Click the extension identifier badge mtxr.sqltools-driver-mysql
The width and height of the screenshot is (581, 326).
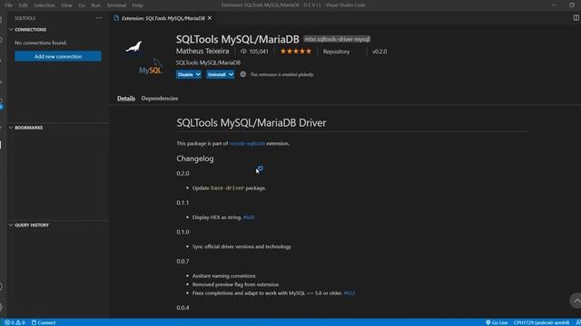[337, 39]
